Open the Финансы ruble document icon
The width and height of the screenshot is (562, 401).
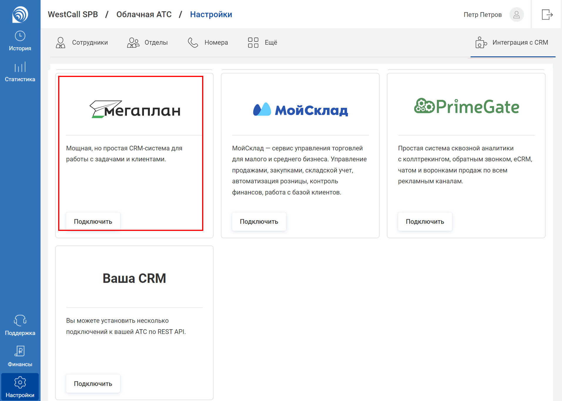click(20, 351)
